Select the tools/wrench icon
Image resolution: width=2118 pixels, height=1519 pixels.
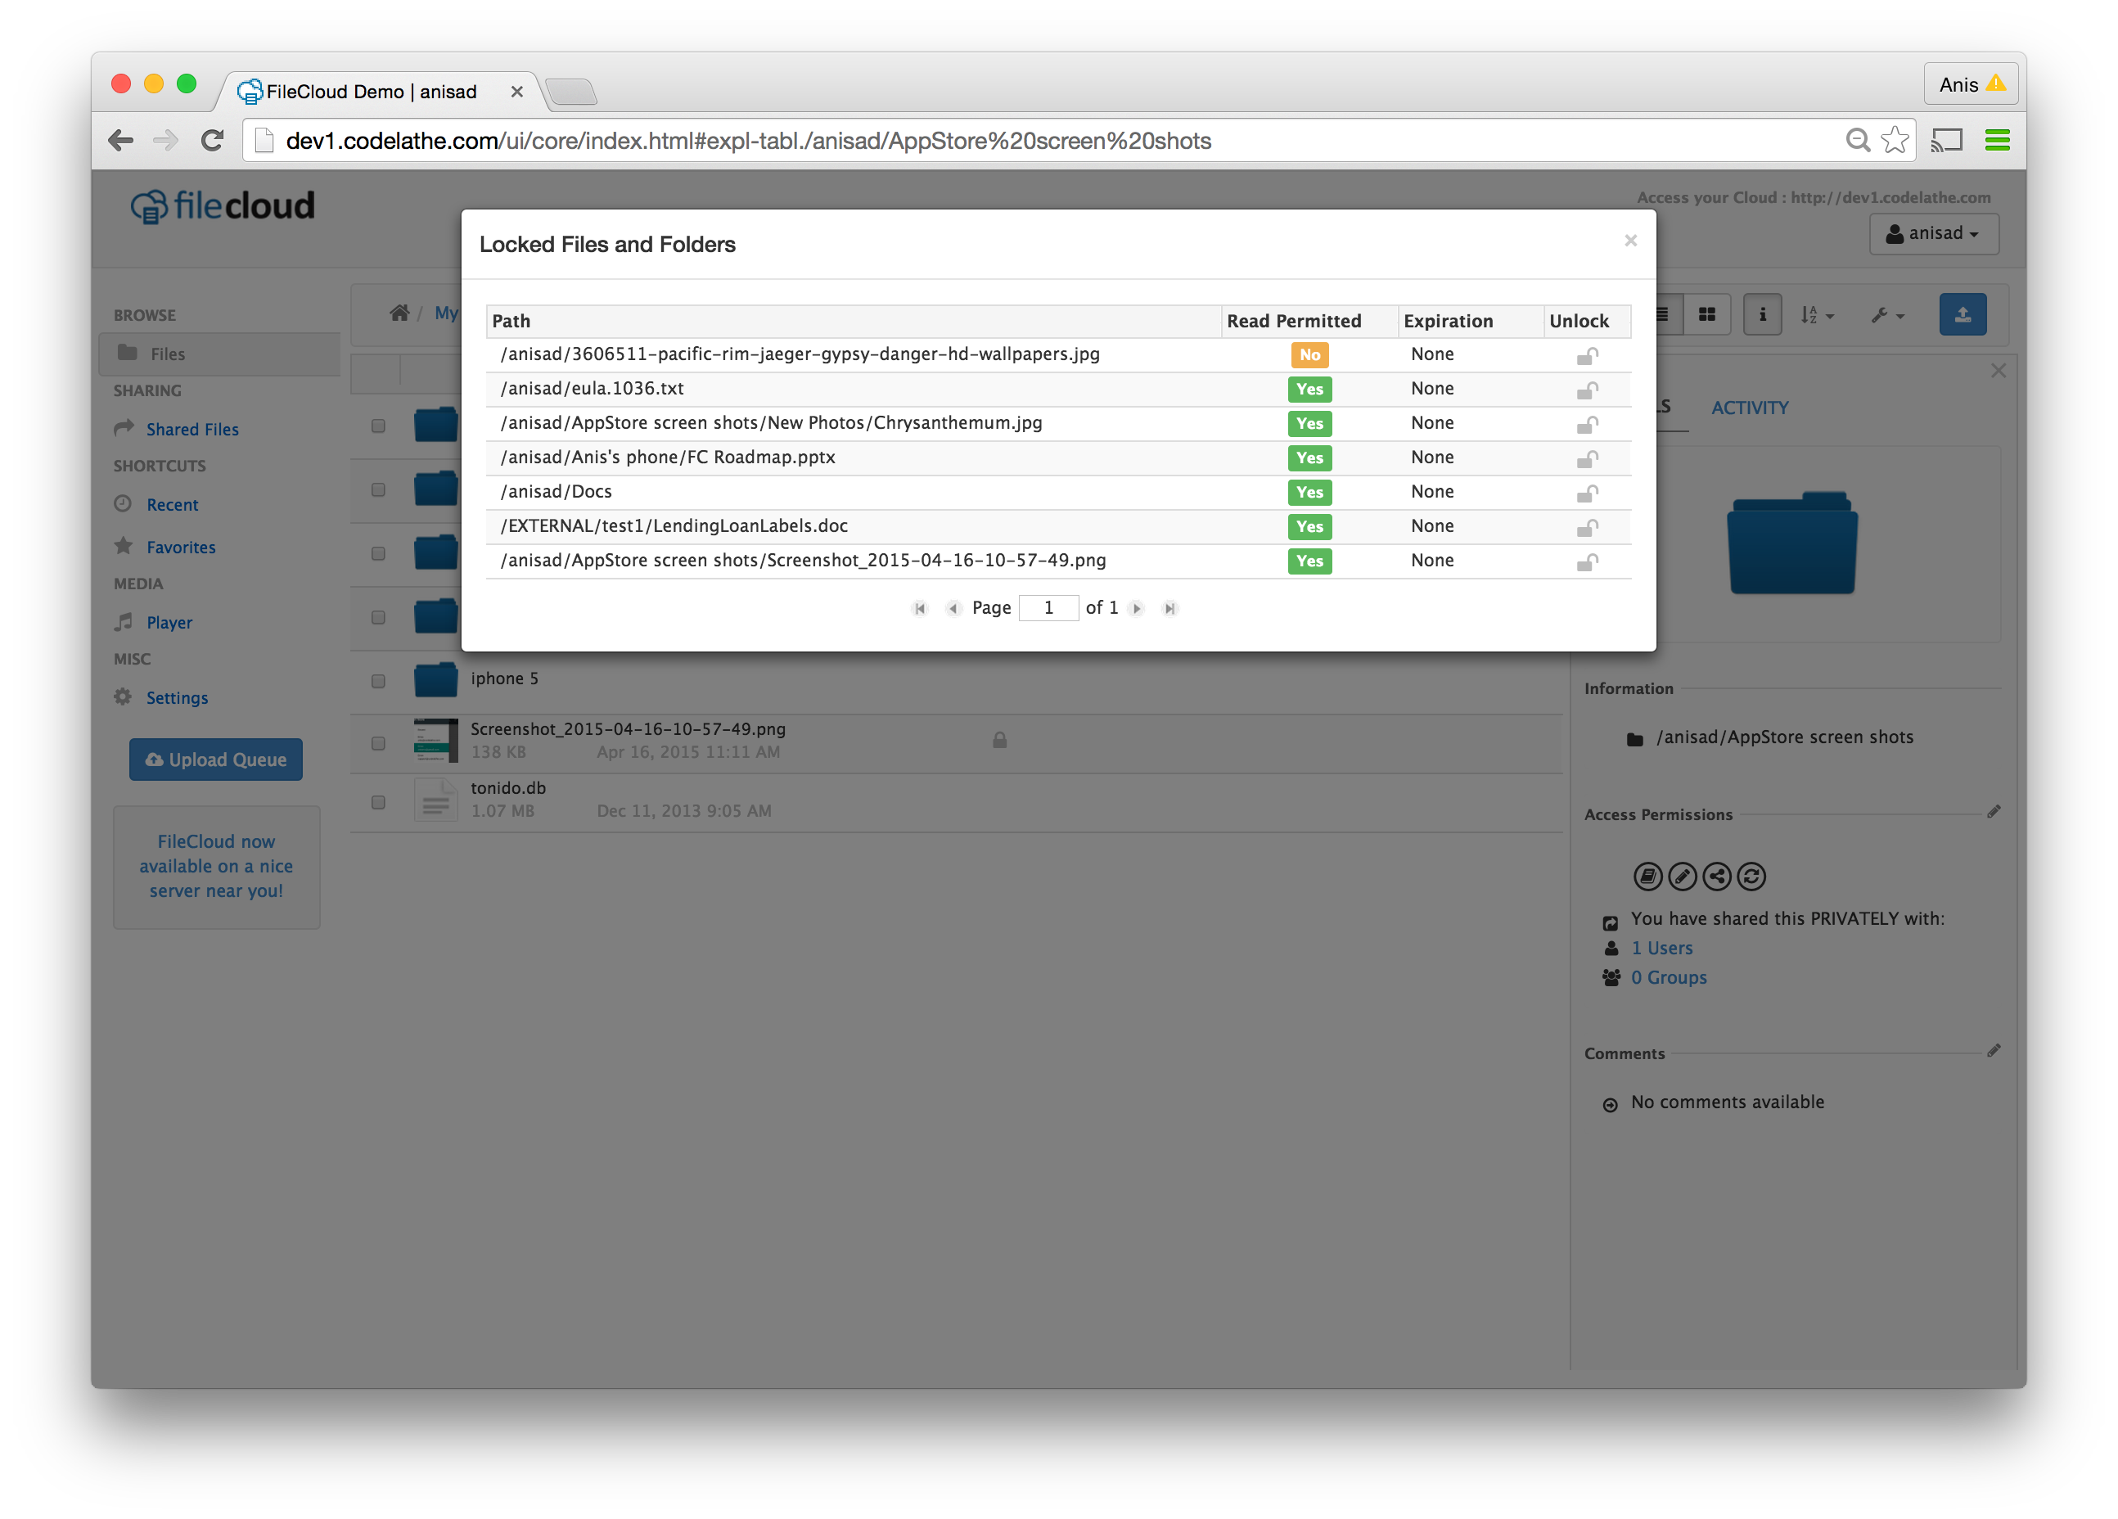click(1885, 314)
